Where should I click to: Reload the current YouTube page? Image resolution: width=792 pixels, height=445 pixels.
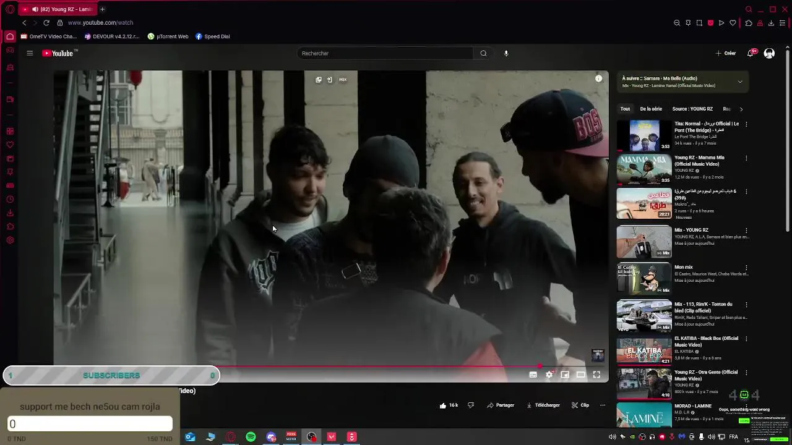pyautogui.click(x=46, y=23)
